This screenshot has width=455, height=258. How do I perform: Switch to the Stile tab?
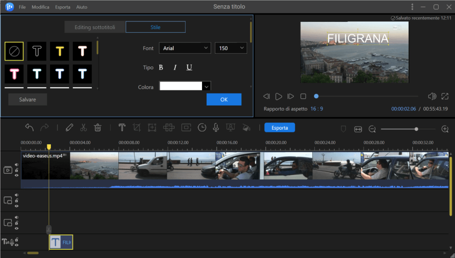pyautogui.click(x=156, y=27)
